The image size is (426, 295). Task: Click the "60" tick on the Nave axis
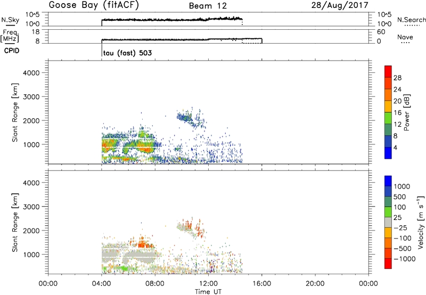pyautogui.click(x=381, y=32)
